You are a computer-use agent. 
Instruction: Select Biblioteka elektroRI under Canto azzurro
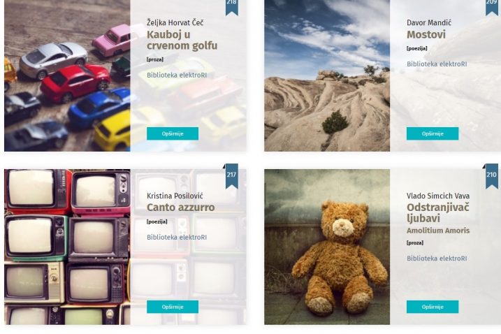tap(177, 237)
